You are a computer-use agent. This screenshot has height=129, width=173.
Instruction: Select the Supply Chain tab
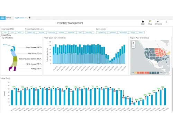point(19,18)
